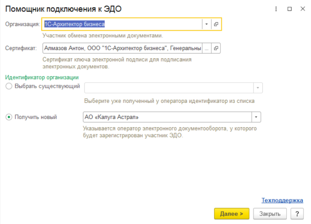
Task: Click the empty existing identifier field
Action: coord(169,88)
